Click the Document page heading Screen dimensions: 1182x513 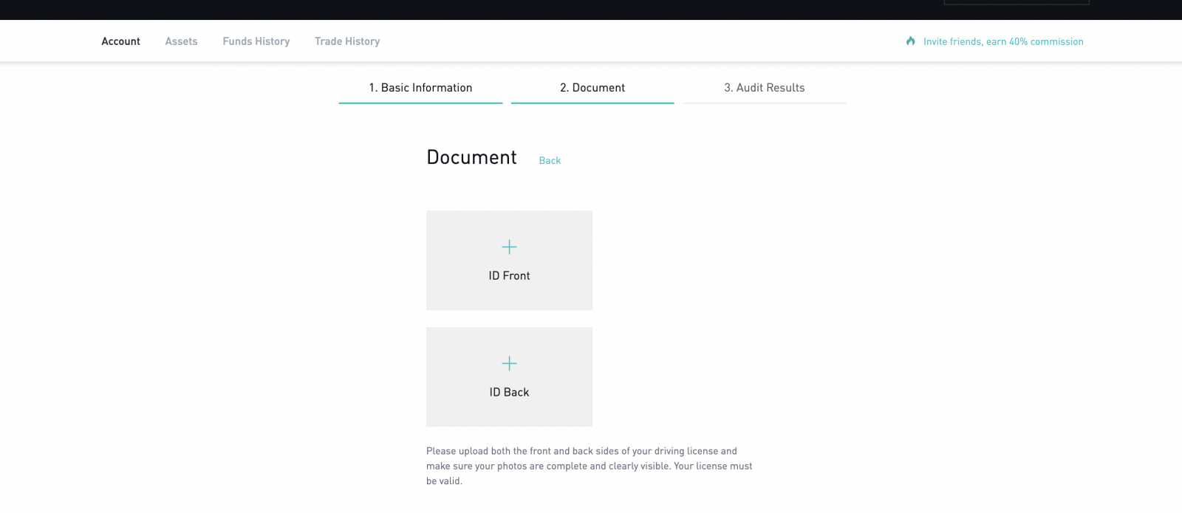471,157
